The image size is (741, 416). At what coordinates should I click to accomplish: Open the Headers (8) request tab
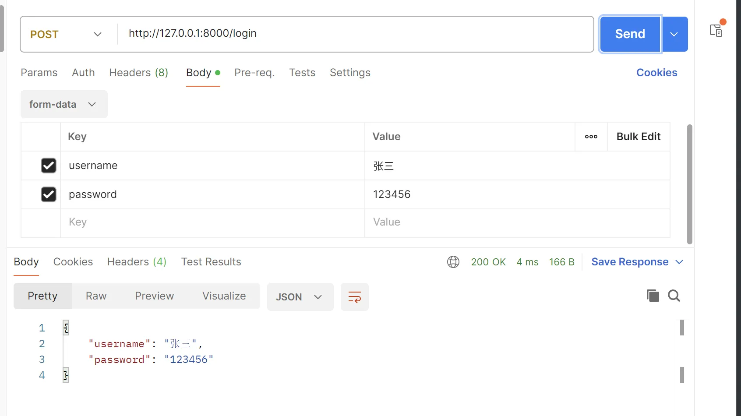139,73
